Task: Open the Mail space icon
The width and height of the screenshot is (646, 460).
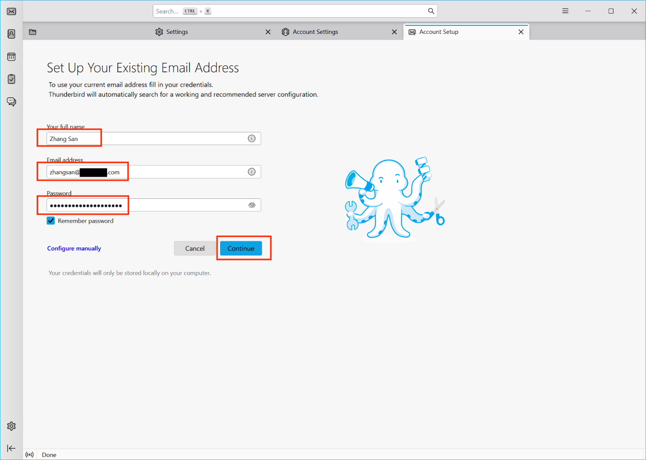Action: [x=11, y=11]
